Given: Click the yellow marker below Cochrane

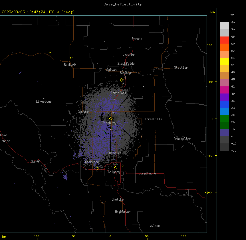Looking at the screenshot, I should (x=97, y=168).
